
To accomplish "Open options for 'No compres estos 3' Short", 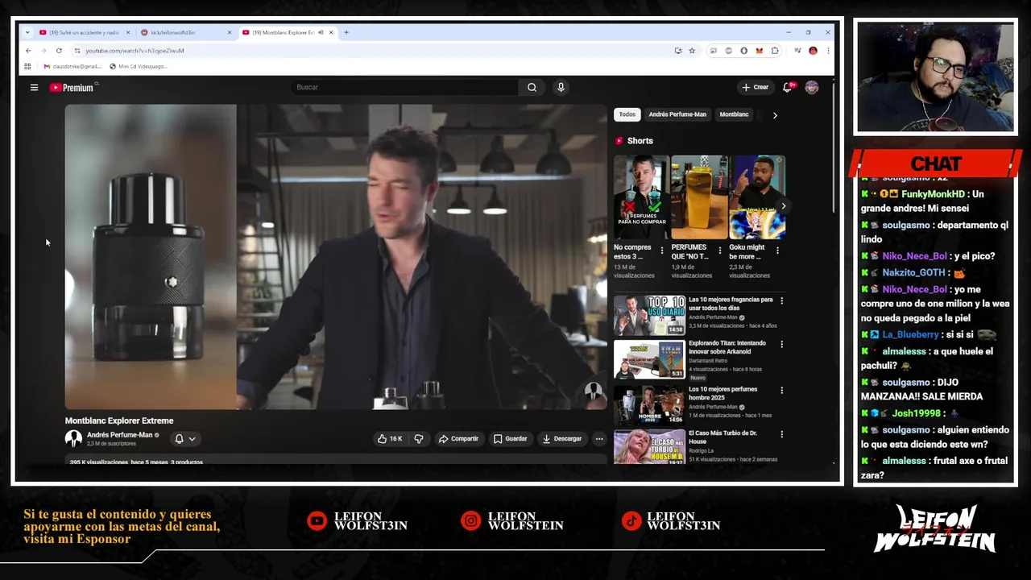I will (662, 251).
